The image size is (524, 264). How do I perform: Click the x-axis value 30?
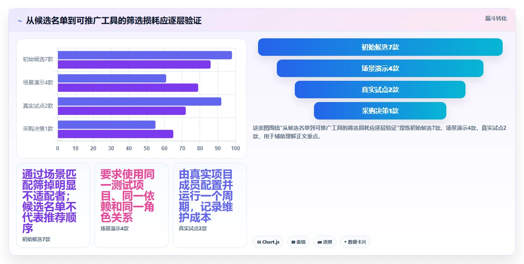[x=111, y=148]
